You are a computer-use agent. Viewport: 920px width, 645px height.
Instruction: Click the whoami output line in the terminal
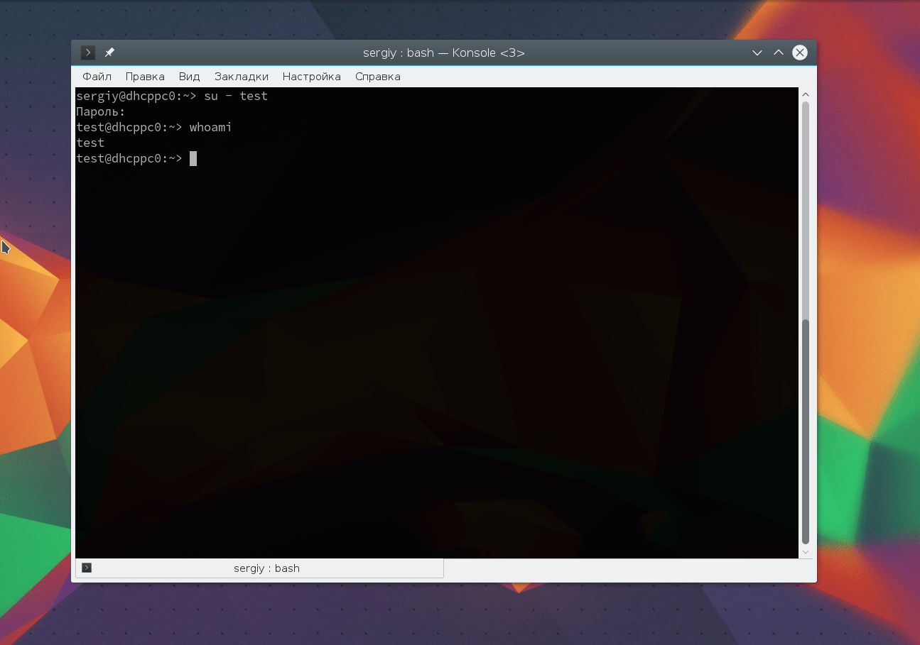[90, 143]
